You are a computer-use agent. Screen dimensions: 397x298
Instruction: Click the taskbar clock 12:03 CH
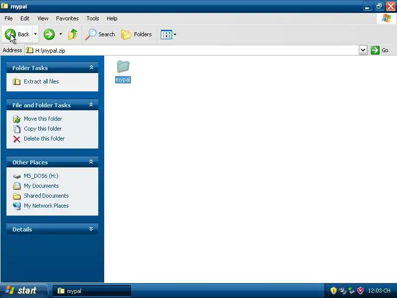(x=379, y=291)
